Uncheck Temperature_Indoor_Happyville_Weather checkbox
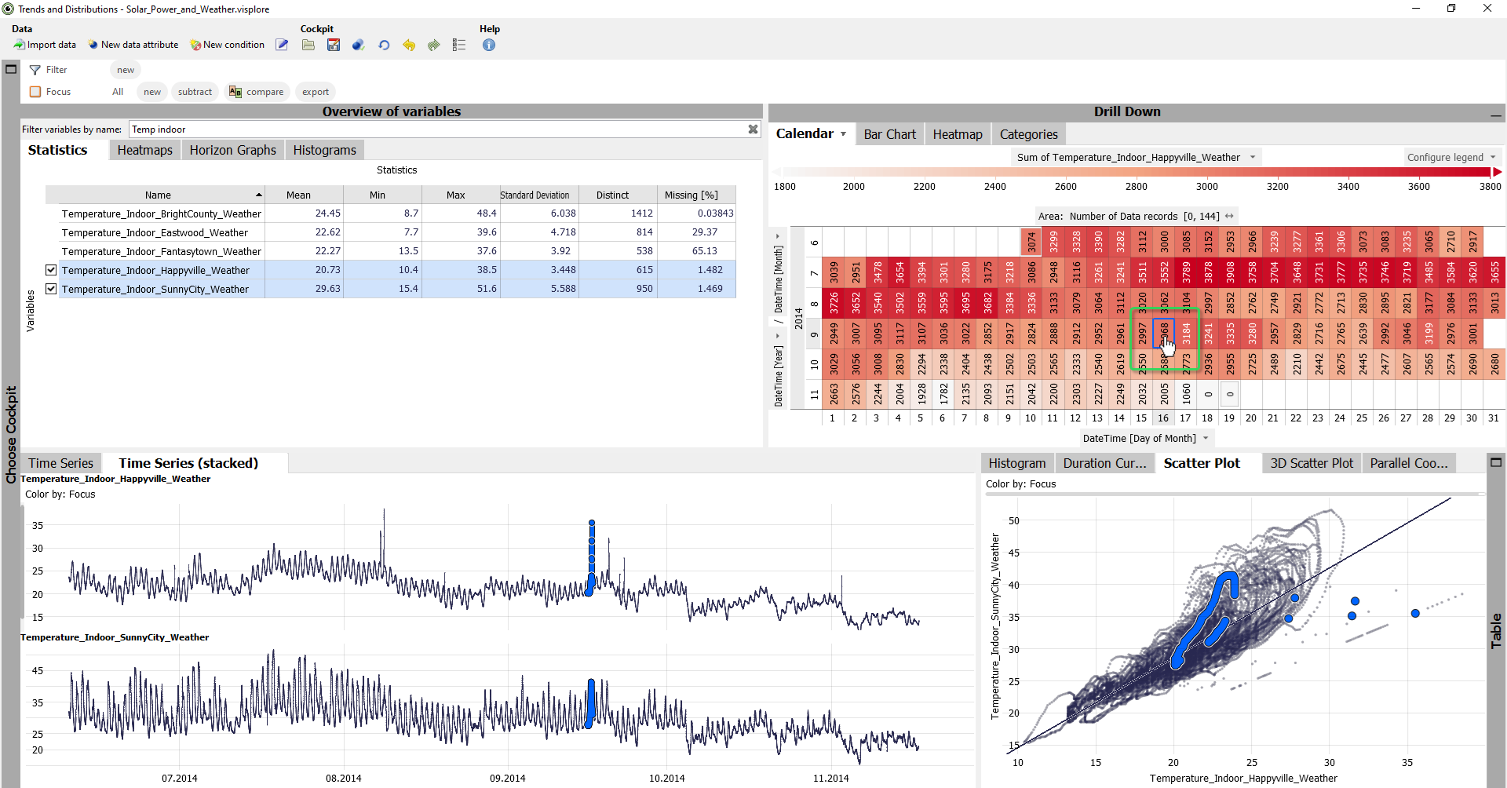The height and width of the screenshot is (788, 1507). (51, 270)
